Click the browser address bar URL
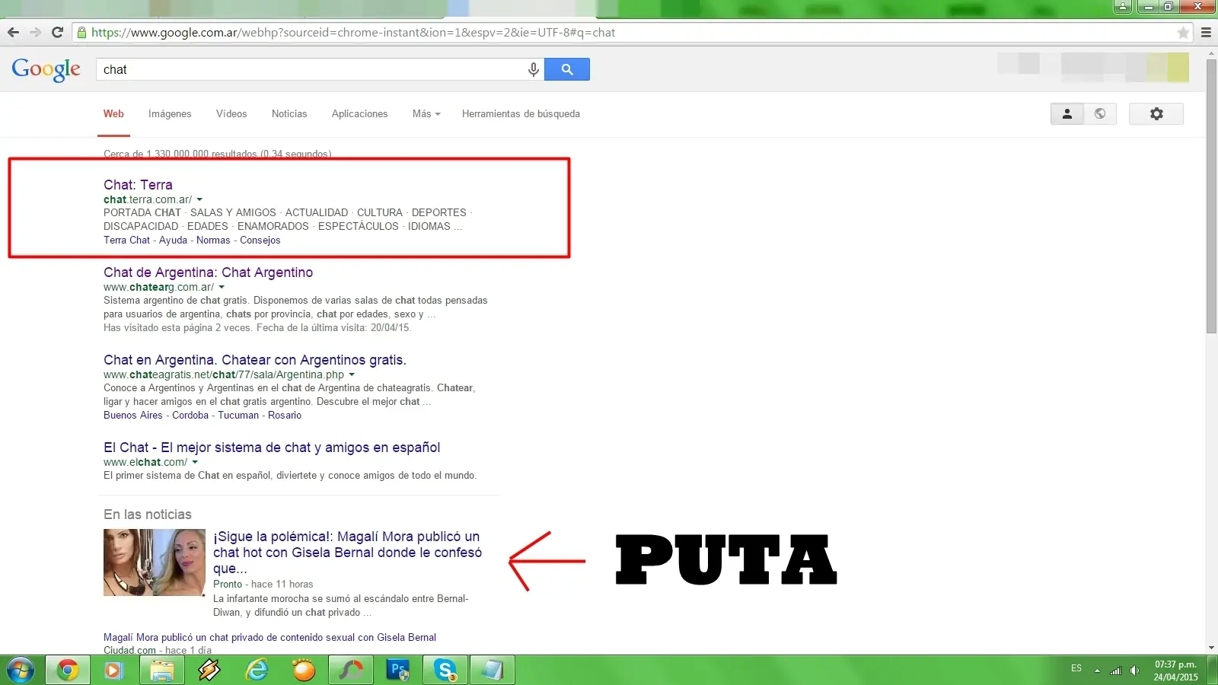Viewport: 1218px width, 685px height. point(353,33)
